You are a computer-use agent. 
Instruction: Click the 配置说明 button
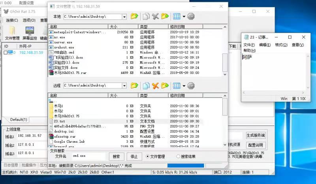[256, 145]
